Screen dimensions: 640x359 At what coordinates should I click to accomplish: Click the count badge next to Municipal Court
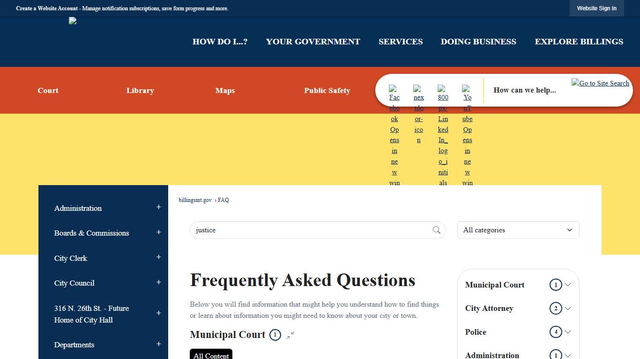click(x=275, y=335)
